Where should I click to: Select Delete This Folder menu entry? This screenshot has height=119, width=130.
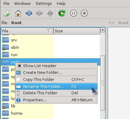[x=56, y=93]
